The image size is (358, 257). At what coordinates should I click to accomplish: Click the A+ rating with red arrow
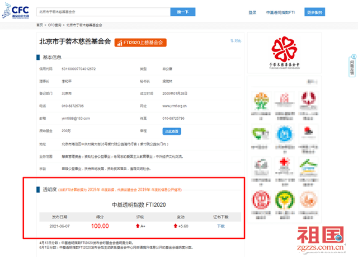coord(140,226)
